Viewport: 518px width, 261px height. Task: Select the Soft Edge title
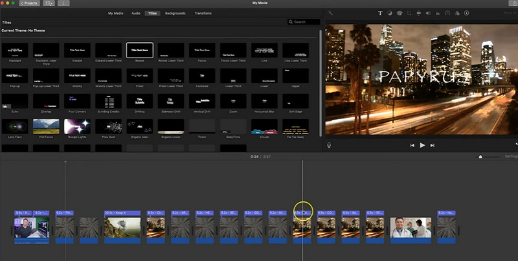(296, 101)
